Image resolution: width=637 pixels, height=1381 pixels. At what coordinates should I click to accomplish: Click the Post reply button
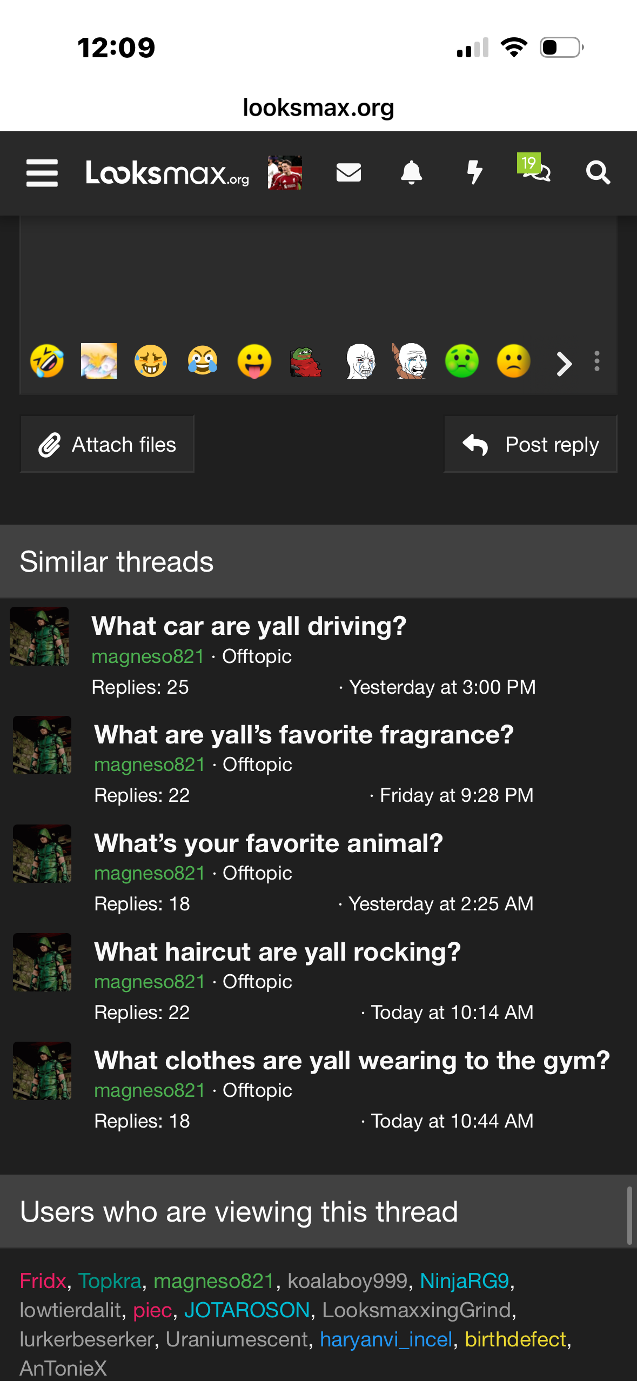(x=531, y=444)
